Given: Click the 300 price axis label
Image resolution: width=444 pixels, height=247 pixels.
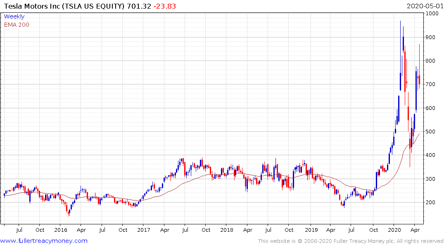Looking at the screenshot, I should point(430,179).
